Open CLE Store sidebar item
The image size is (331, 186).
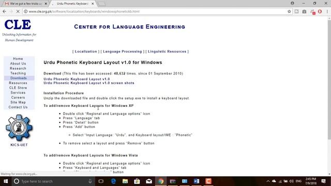[x=18, y=88]
